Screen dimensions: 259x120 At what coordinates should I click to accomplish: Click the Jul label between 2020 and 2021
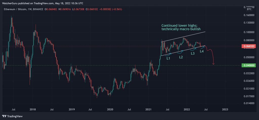tap(129, 109)
